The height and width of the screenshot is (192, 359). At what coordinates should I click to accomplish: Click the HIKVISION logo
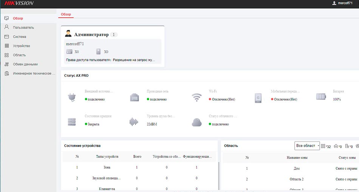click(x=19, y=3)
